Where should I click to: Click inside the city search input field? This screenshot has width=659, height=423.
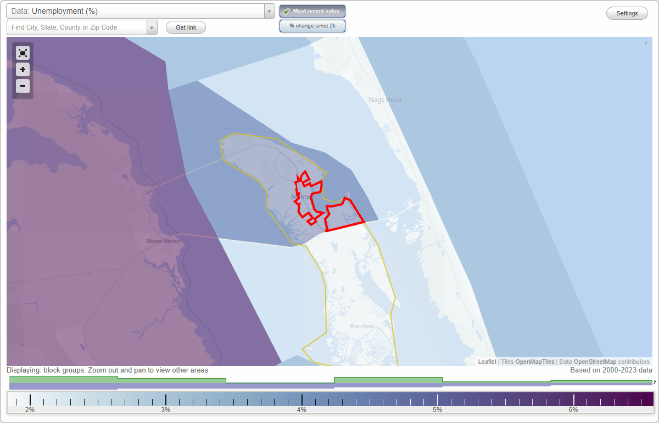click(x=77, y=27)
